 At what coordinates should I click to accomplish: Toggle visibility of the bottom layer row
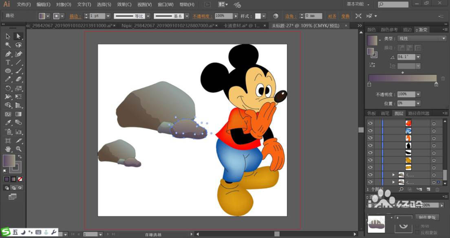point(370,182)
